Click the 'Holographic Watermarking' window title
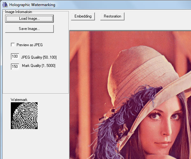The image size is (191, 159). [x=32, y=5]
